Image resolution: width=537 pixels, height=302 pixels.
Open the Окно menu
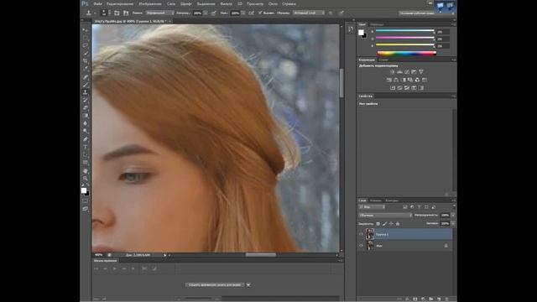click(x=273, y=3)
